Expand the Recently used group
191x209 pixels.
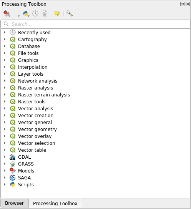(x=5, y=32)
